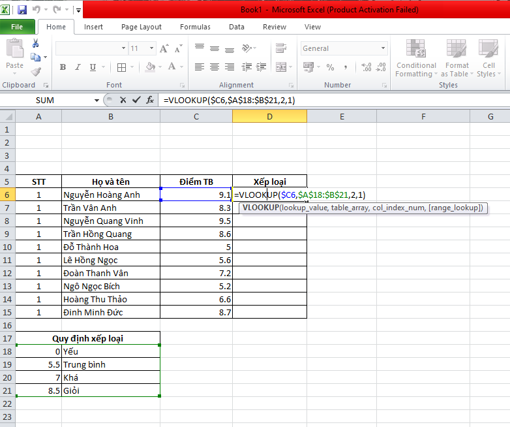
Task: Click the Select All corner button
Action: point(7,116)
